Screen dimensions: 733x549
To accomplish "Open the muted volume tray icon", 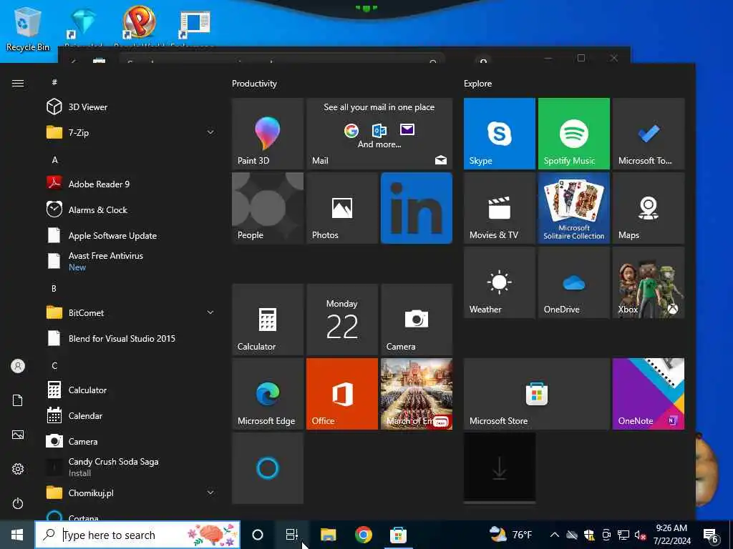I will click(640, 535).
